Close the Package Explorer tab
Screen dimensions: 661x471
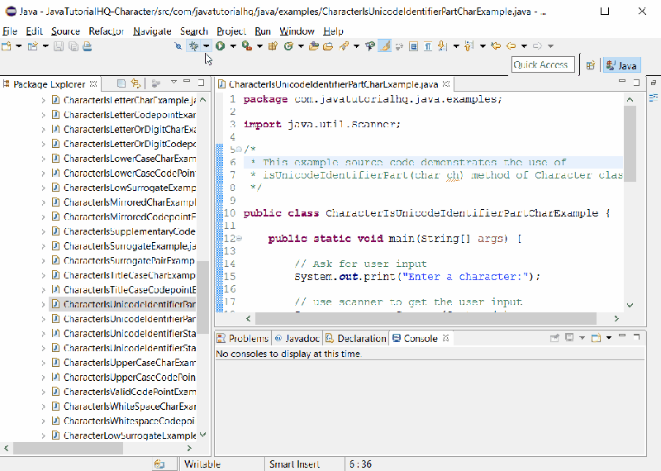pos(93,84)
